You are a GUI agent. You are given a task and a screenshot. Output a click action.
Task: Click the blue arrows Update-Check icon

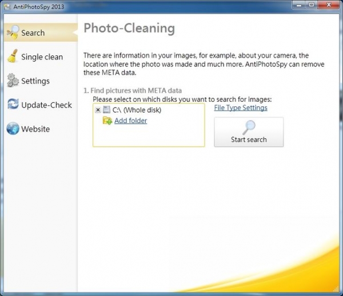13,105
